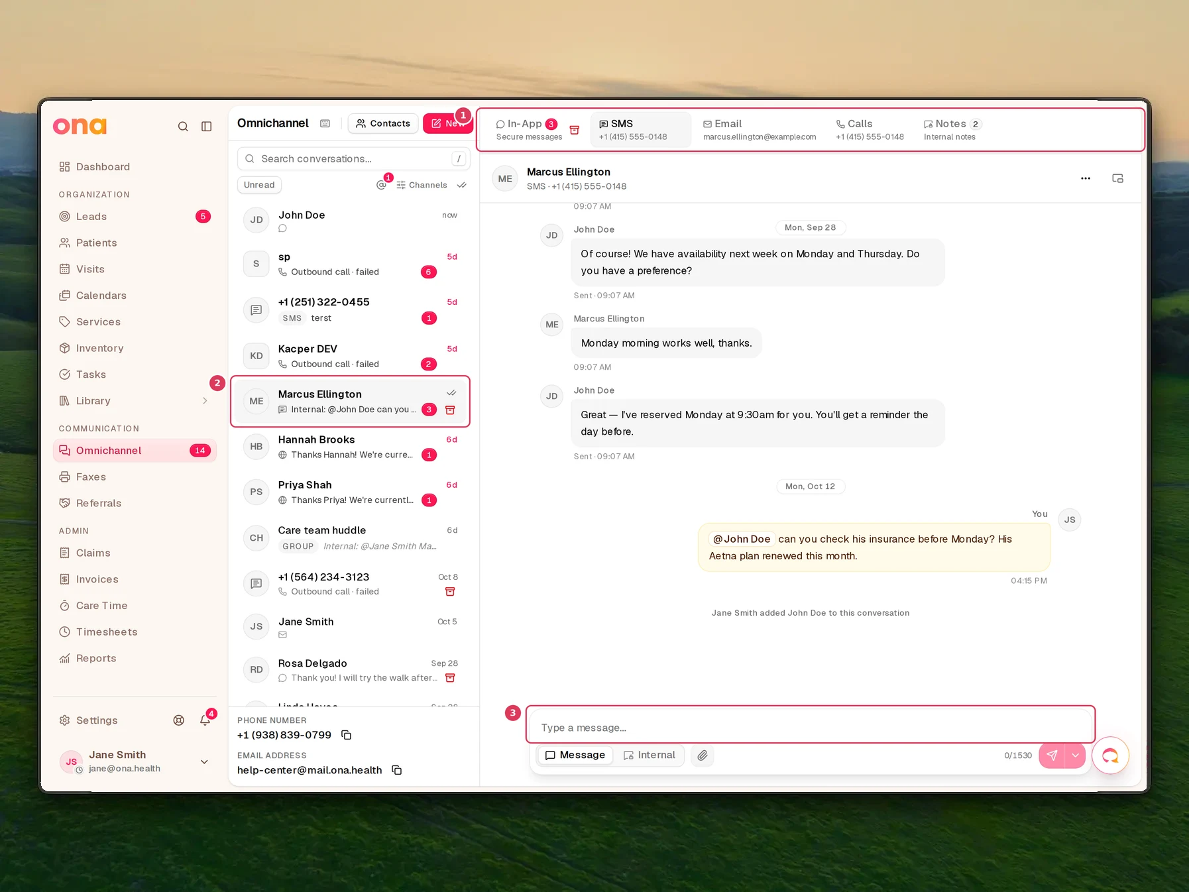Open the Jane Smith email conversation
Image resolution: width=1189 pixels, height=892 pixels.
(351, 627)
